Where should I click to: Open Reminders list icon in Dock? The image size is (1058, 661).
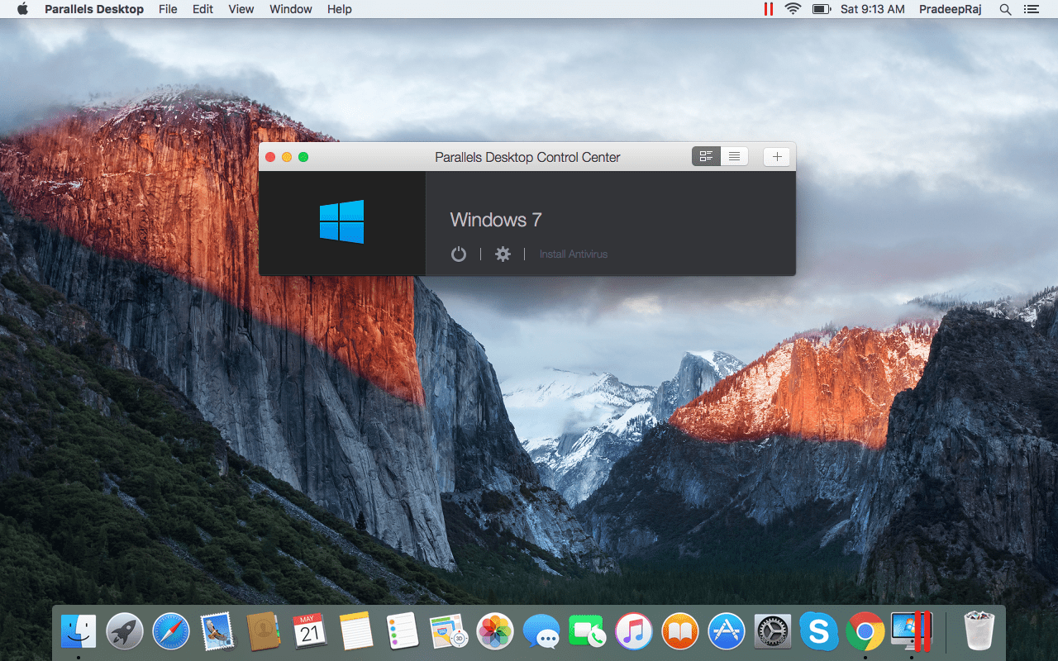coord(403,632)
